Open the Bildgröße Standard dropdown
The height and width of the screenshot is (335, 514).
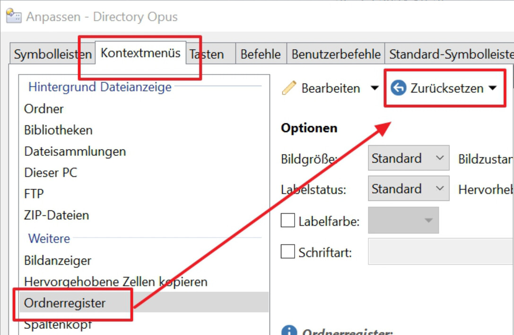409,158
